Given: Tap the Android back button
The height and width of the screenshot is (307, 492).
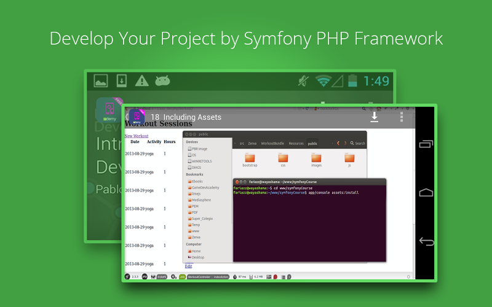Looking at the screenshot, I should [x=426, y=241].
